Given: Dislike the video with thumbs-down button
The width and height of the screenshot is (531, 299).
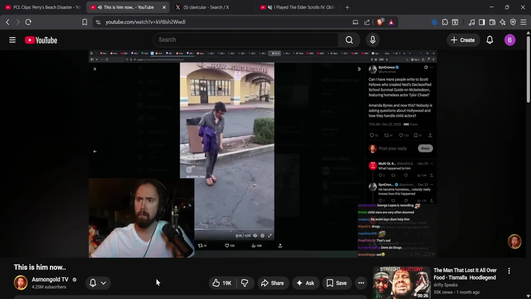Looking at the screenshot, I should 245,283.
